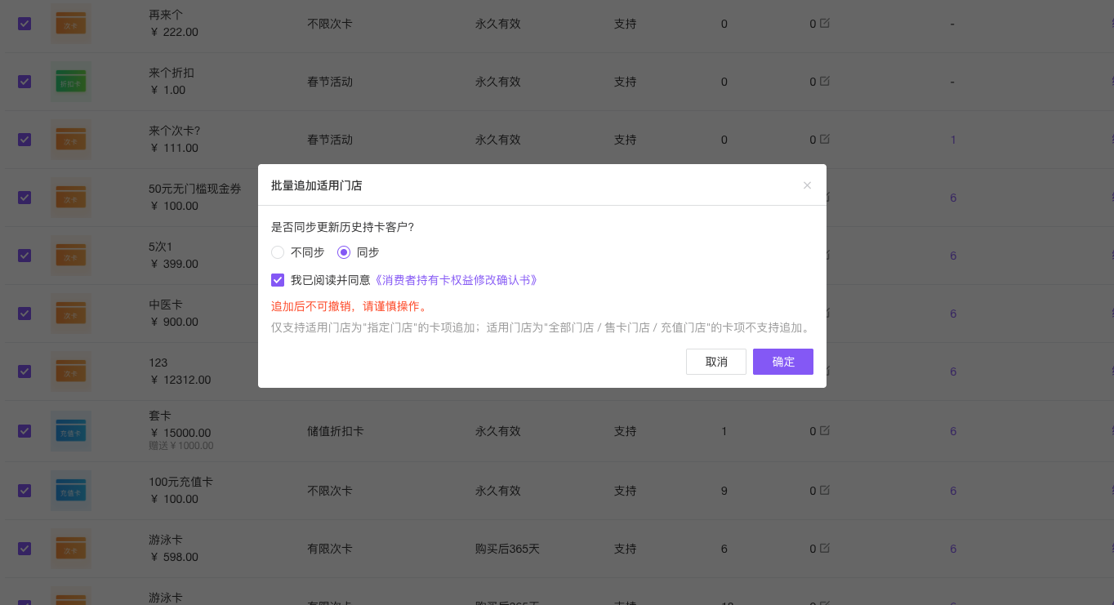
Task: Click the edit icon in the 再来个 row
Action: pyautogui.click(x=825, y=23)
